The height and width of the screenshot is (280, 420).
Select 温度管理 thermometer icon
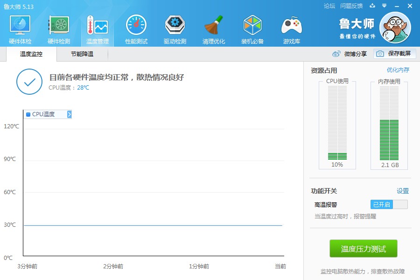coord(98,25)
